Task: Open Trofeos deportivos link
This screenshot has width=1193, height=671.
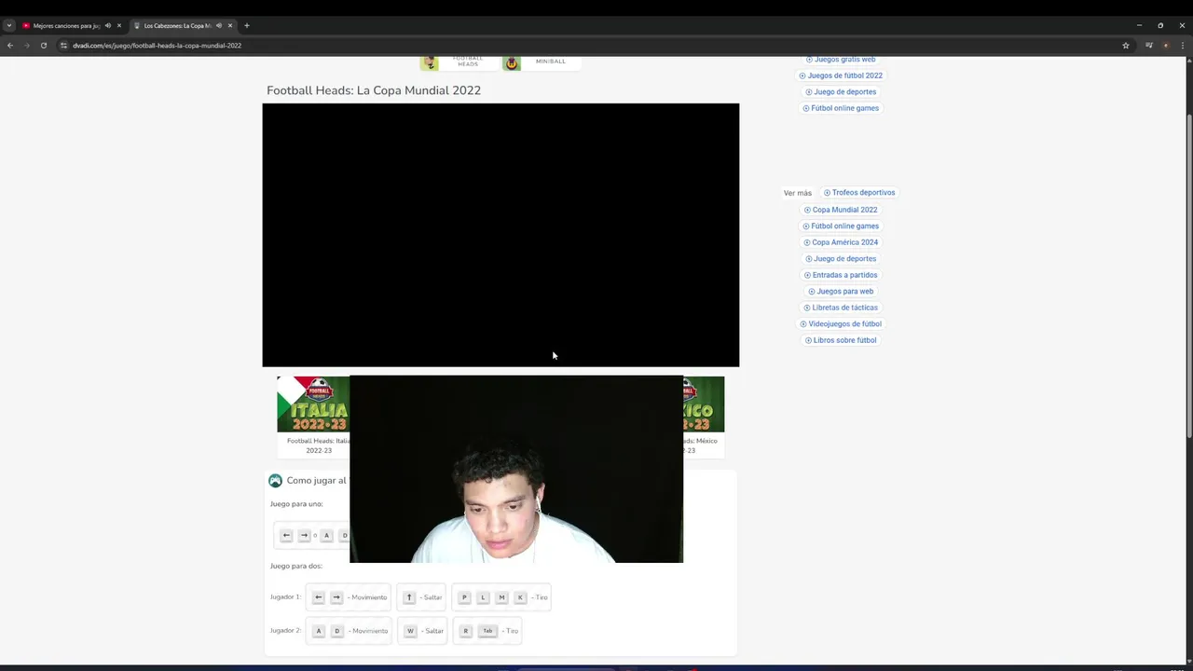Action: [x=859, y=193]
